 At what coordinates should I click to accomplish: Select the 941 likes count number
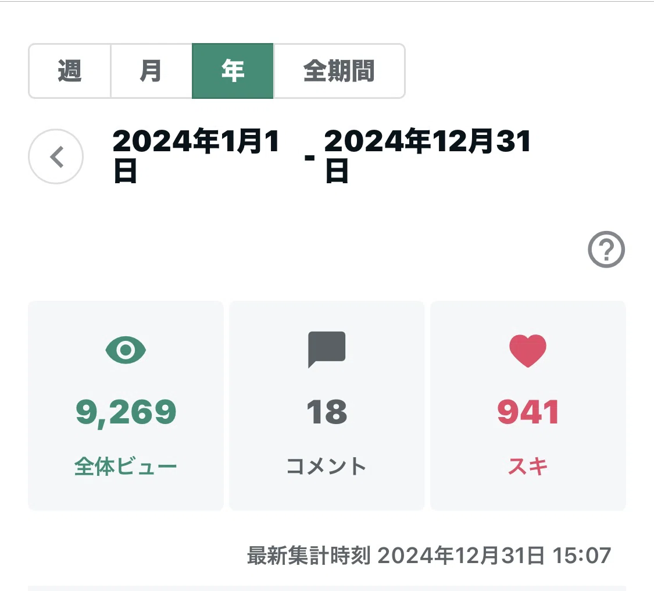click(x=528, y=412)
